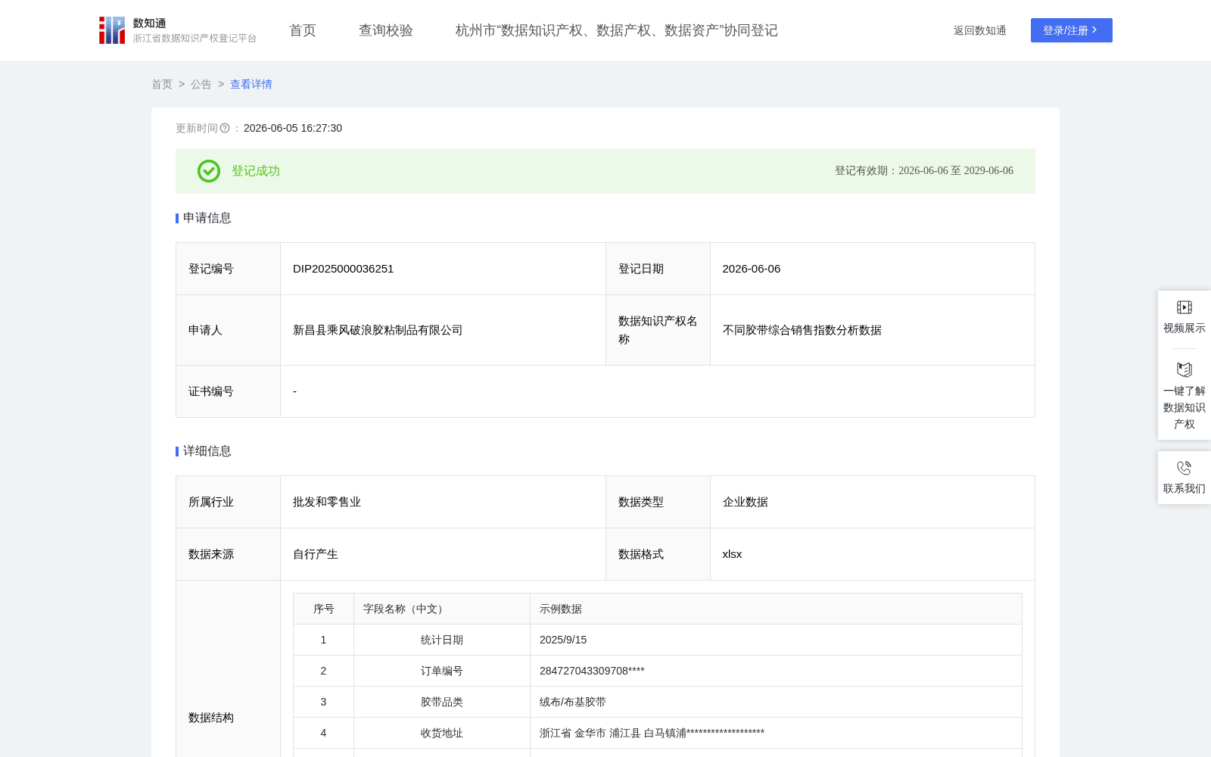Click sample order number 284727043309708****
Viewport: 1211px width, 757px height.
(x=592, y=671)
